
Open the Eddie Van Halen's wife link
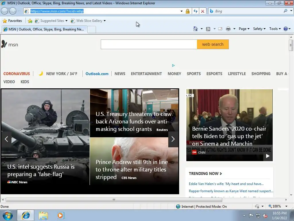click(226, 184)
